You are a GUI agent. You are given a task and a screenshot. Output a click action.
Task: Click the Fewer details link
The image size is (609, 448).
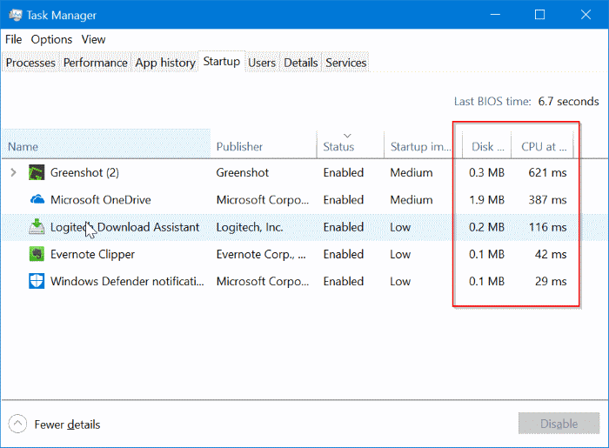(x=67, y=425)
